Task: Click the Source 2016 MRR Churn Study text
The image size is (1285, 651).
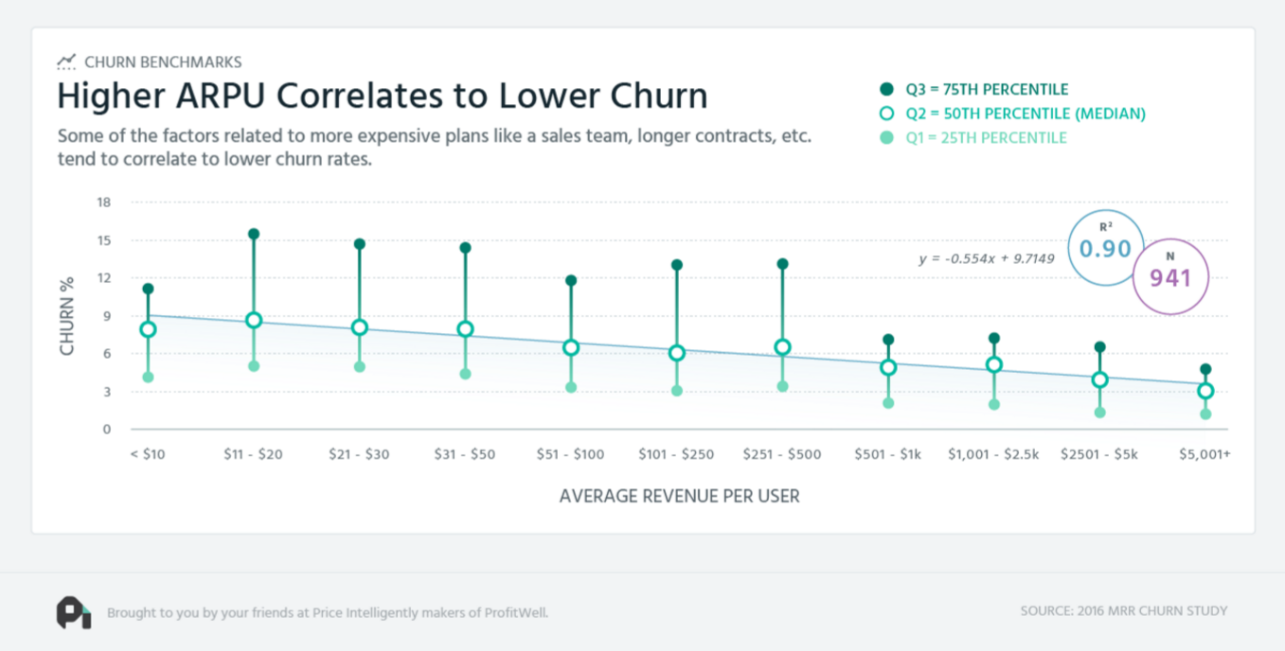Action: pyautogui.click(x=1124, y=611)
